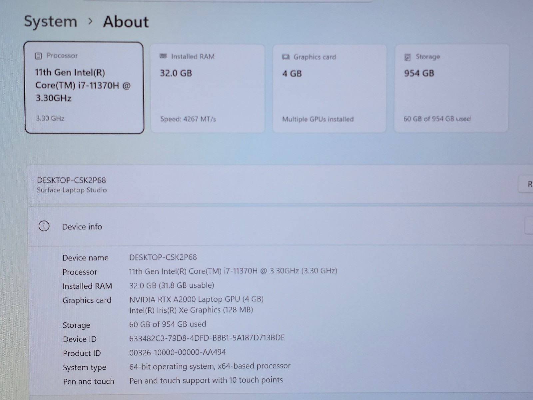Click the Processor value in Device info

pyautogui.click(x=233, y=271)
